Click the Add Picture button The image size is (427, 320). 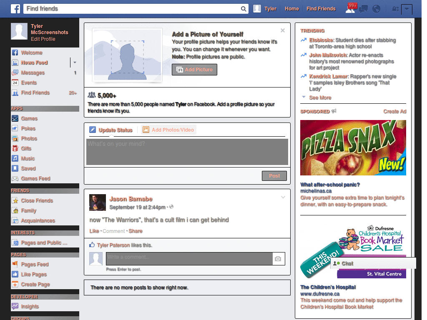point(194,70)
